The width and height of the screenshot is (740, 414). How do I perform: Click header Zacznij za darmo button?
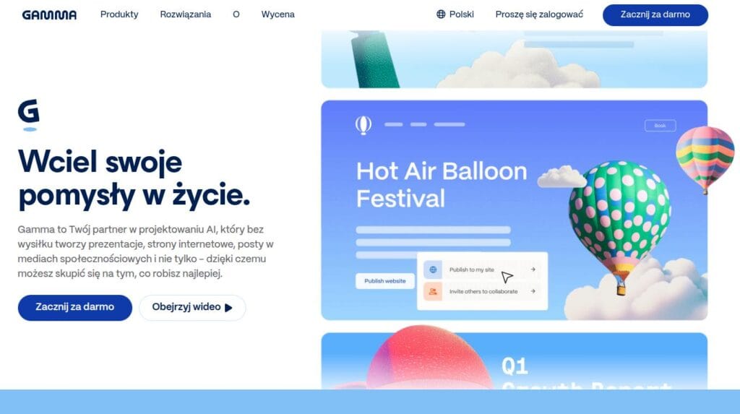pyautogui.click(x=655, y=14)
